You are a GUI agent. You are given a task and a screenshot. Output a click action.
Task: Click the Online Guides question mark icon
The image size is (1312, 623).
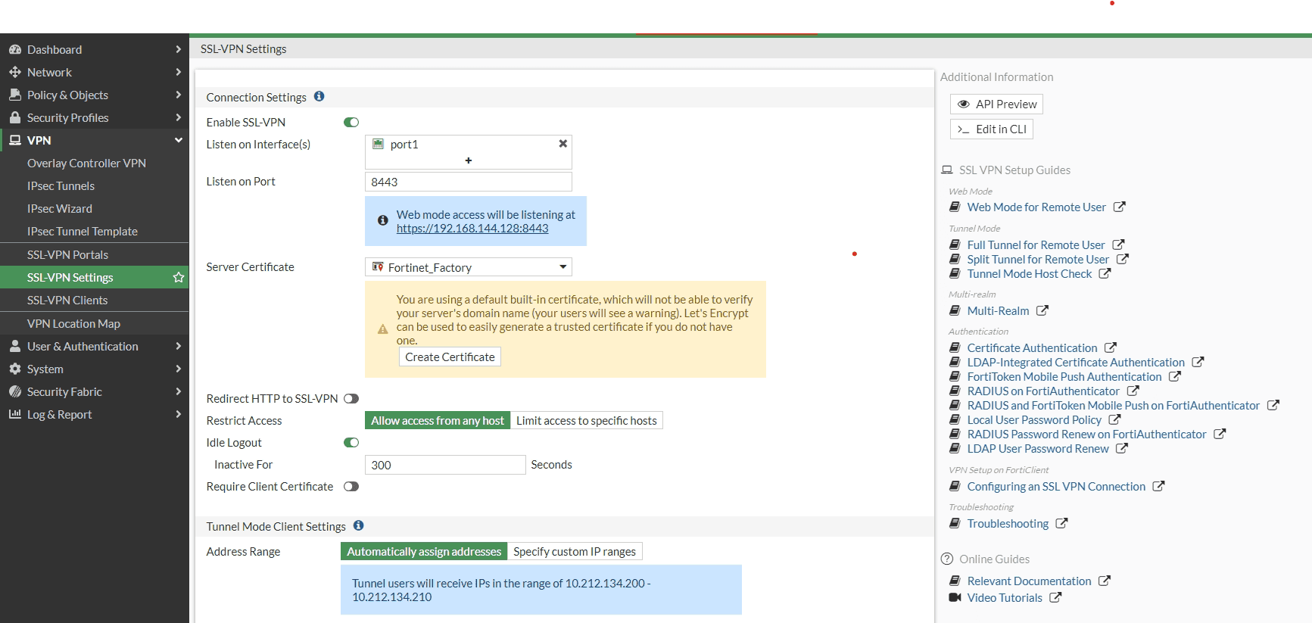pos(947,559)
